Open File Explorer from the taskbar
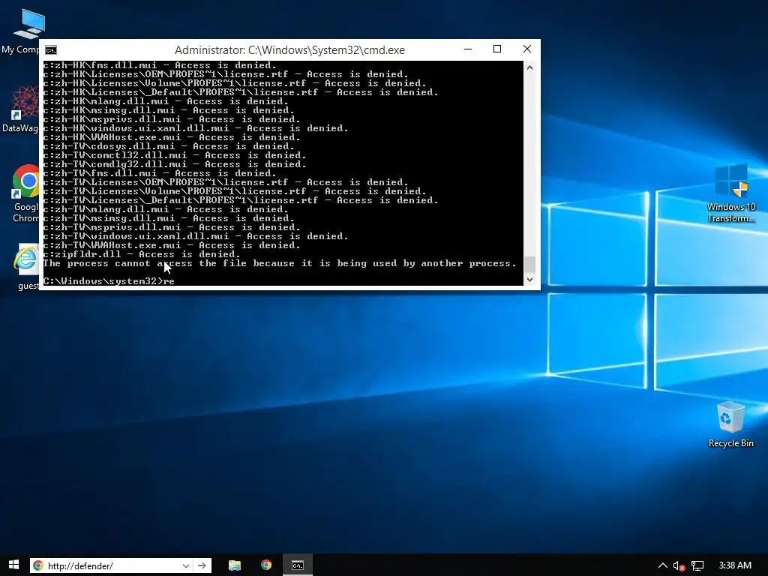 pyautogui.click(x=235, y=565)
